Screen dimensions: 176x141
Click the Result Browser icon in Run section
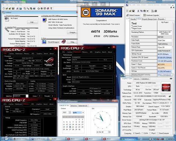[x=44, y=42]
